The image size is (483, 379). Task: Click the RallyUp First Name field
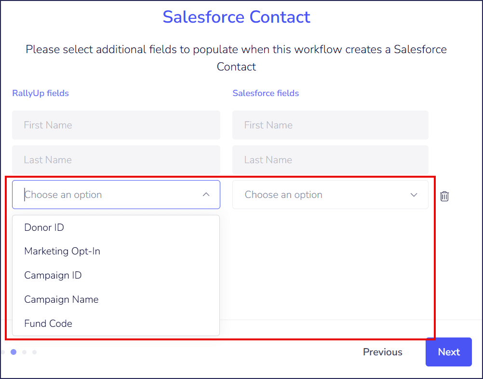click(x=116, y=125)
